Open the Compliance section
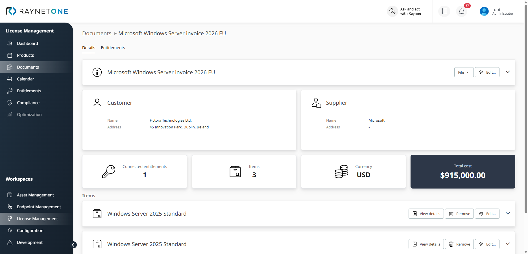The height and width of the screenshot is (254, 528). pos(36,103)
